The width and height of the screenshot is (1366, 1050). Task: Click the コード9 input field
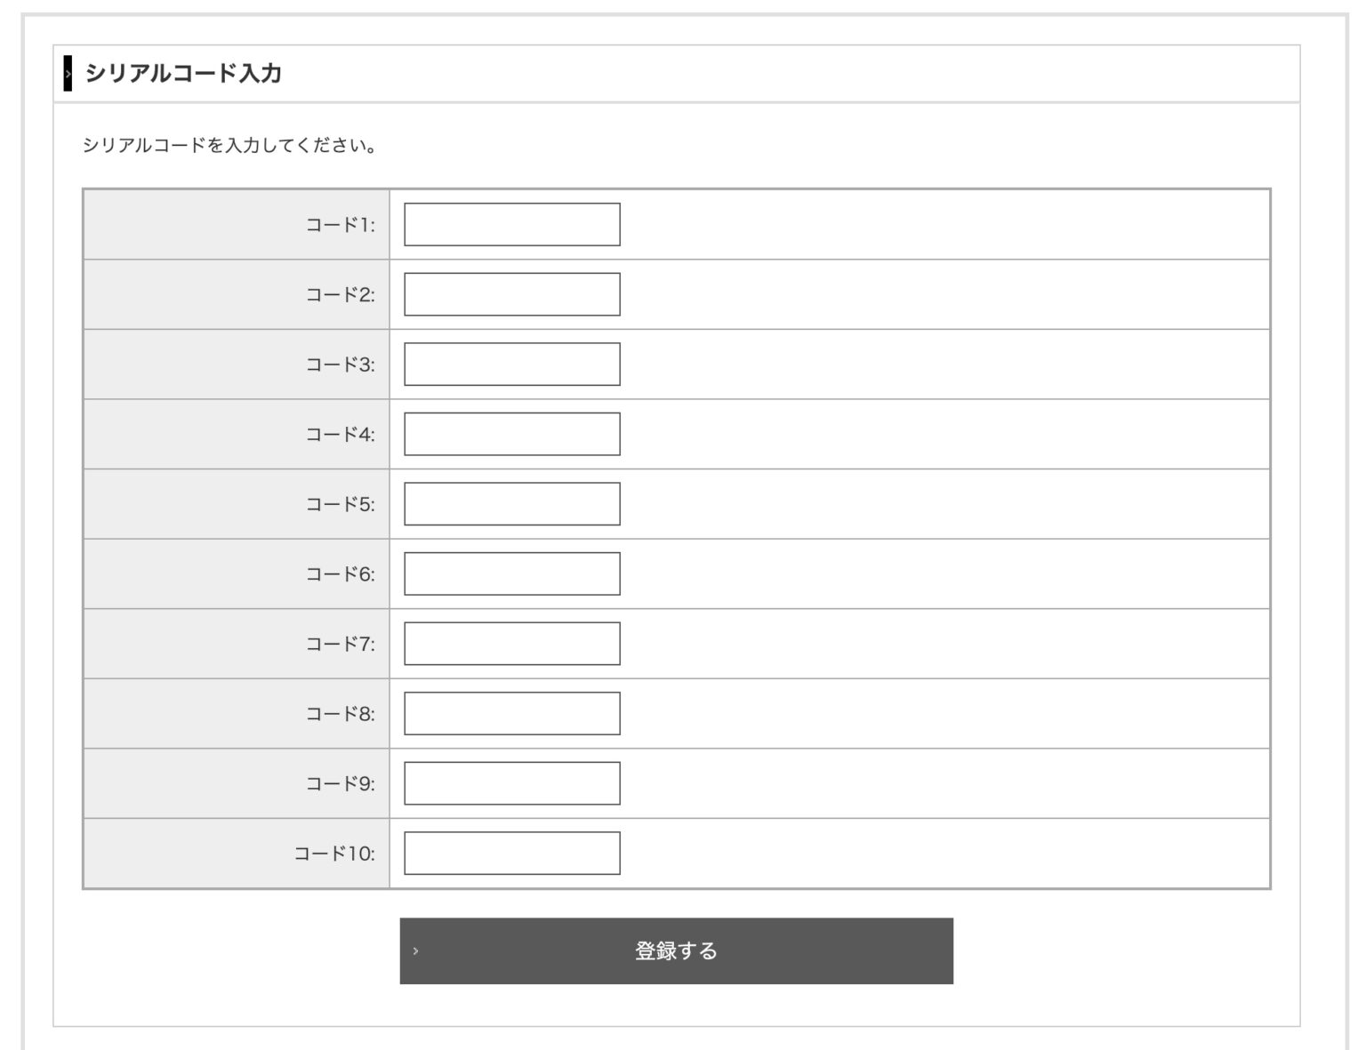(511, 783)
